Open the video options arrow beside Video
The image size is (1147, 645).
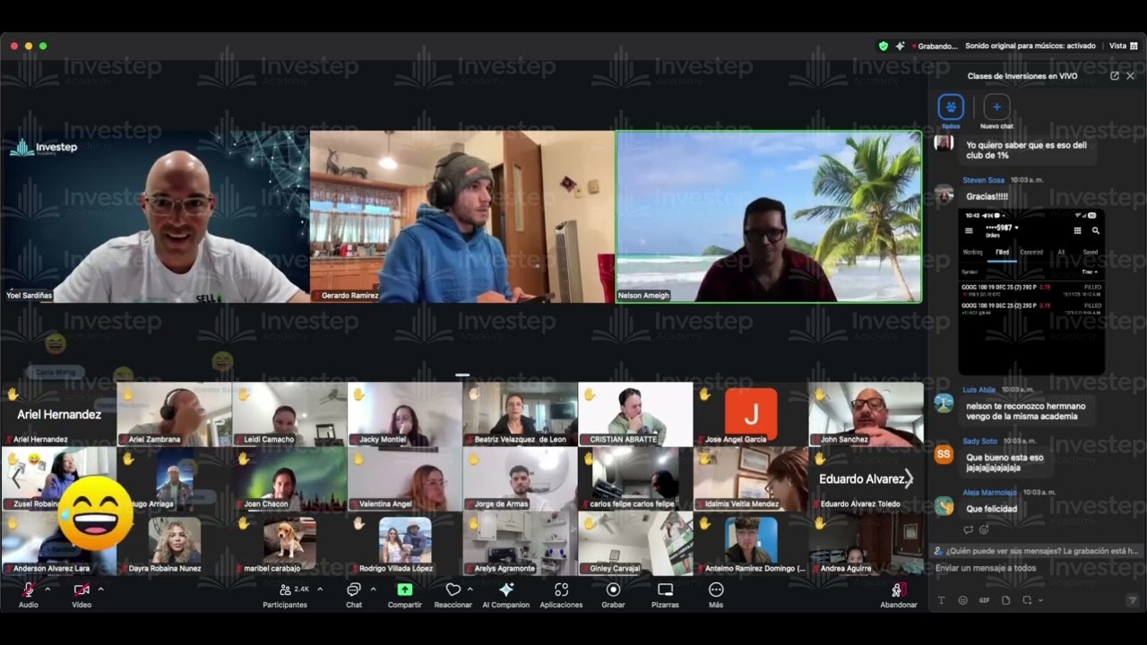click(100, 589)
